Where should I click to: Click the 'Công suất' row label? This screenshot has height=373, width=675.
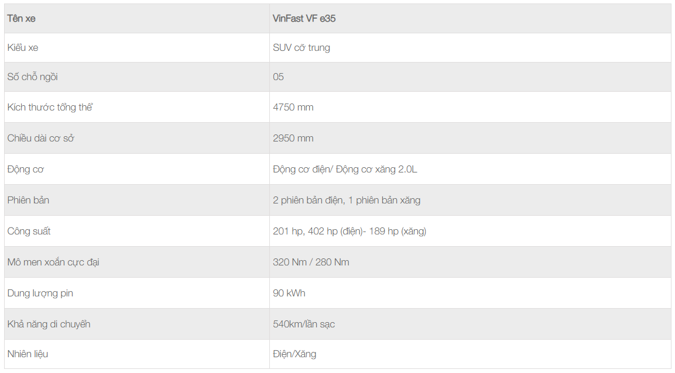tap(29, 232)
